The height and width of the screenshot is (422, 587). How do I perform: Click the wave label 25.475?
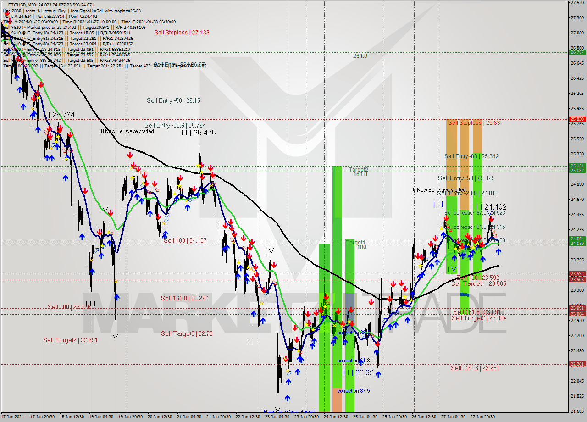198,133
